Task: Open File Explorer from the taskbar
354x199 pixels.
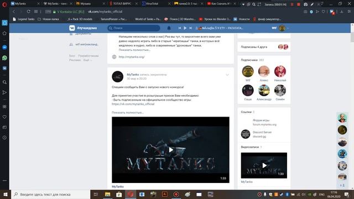Action: click(107, 194)
